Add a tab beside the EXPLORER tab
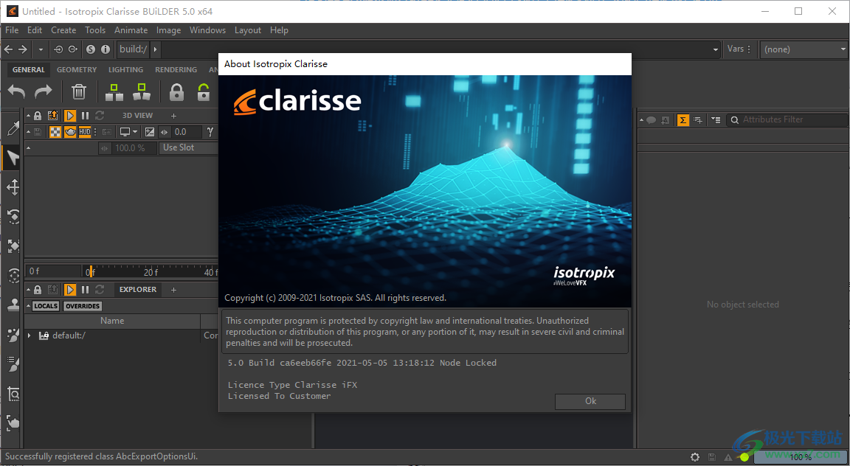 [x=173, y=290]
